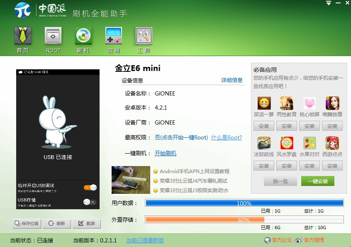Click the 风水罗盘 app icon
The image size is (351, 247).
[287, 143]
